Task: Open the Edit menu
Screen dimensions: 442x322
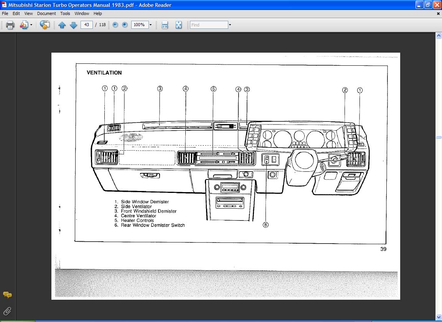Action: [16, 13]
